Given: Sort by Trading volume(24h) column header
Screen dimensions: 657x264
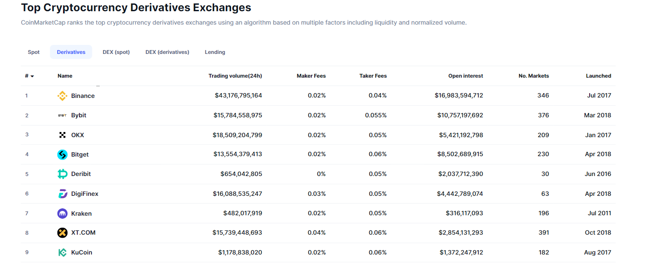Looking at the screenshot, I should (x=235, y=76).
